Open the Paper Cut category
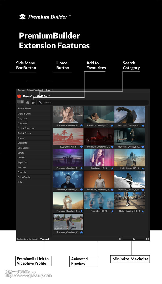The height and width of the screenshot is (284, 162). click(x=33, y=162)
